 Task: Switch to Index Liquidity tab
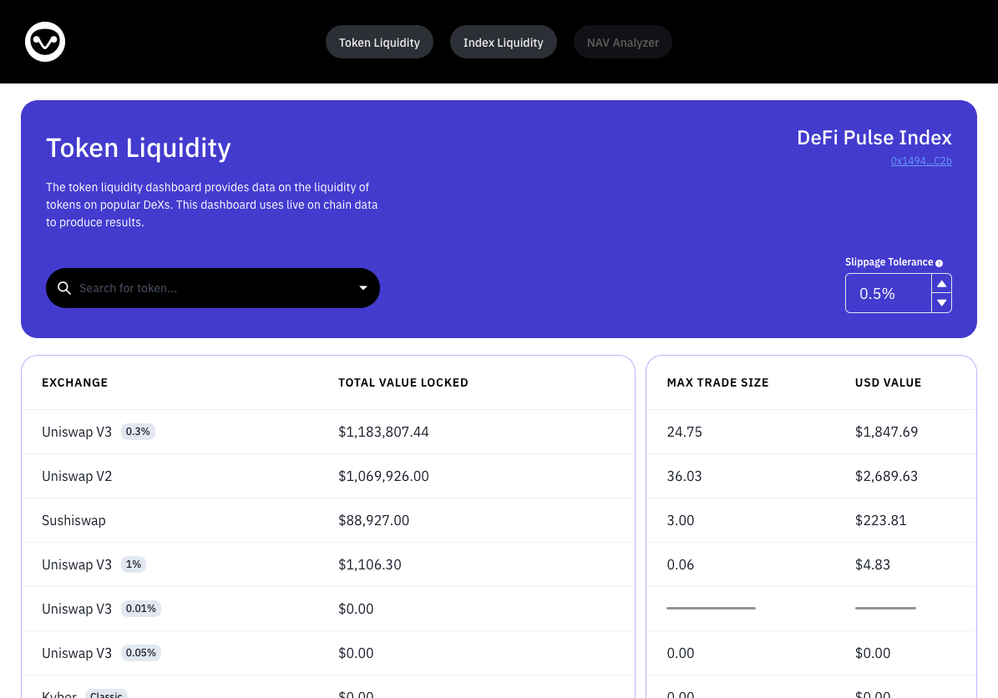click(x=503, y=43)
